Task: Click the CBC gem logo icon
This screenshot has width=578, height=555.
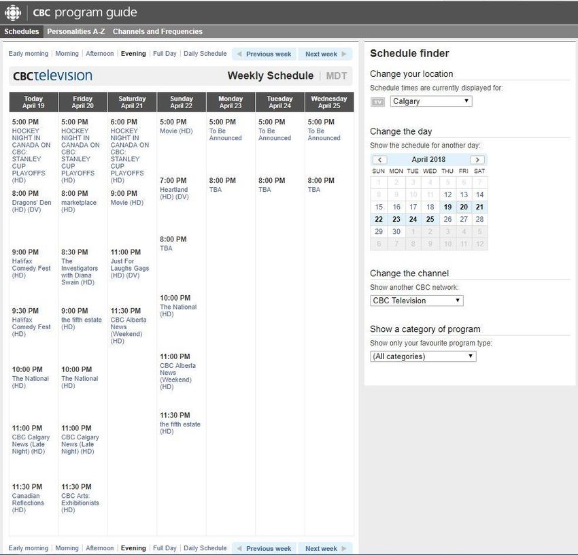Action: tap(13, 13)
